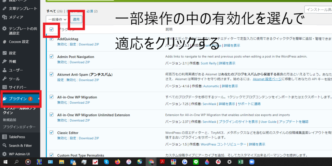Open Adobe Acrobat from the taskbar
This screenshot has width=332, height=166.
(162, 162)
